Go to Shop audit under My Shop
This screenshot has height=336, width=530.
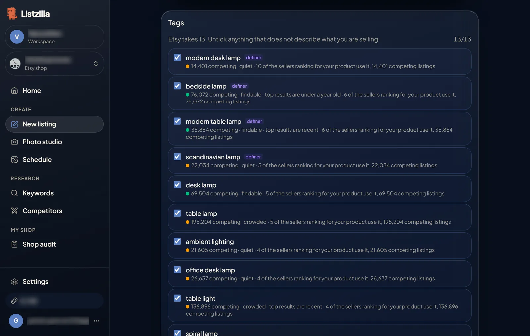point(54,244)
